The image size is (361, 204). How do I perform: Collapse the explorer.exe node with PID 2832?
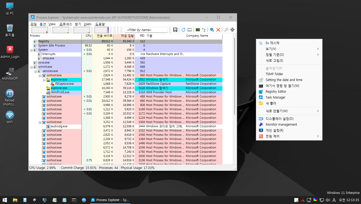click(44, 80)
